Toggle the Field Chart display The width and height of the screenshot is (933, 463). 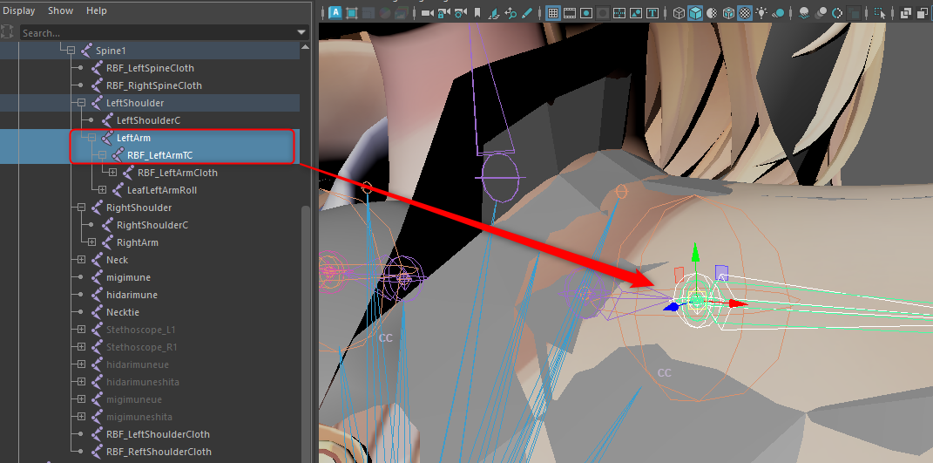(619, 12)
